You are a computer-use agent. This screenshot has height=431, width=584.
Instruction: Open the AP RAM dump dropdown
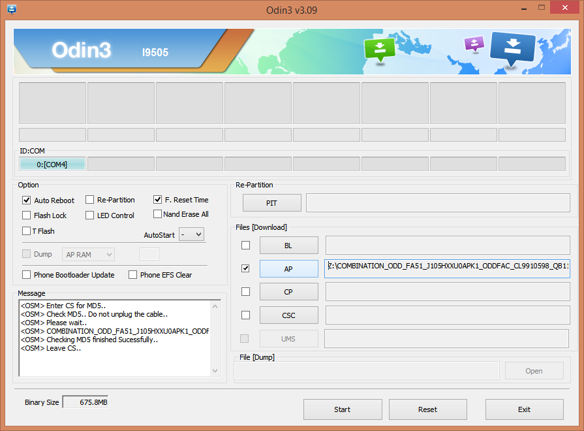click(x=88, y=255)
